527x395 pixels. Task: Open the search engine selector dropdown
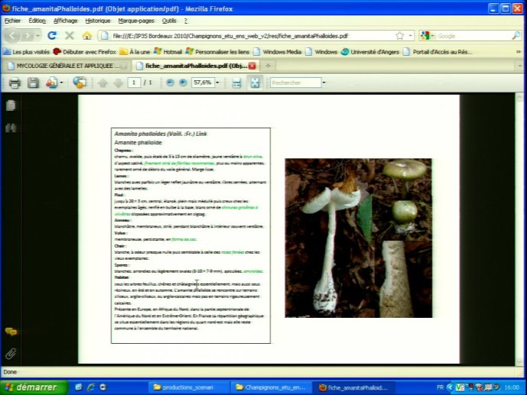click(x=427, y=36)
